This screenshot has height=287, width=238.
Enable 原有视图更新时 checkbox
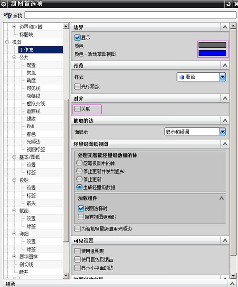pyautogui.click(x=81, y=217)
